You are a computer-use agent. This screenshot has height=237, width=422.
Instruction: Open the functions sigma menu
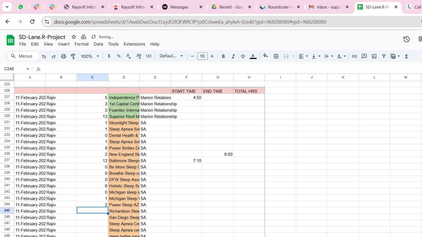406,56
